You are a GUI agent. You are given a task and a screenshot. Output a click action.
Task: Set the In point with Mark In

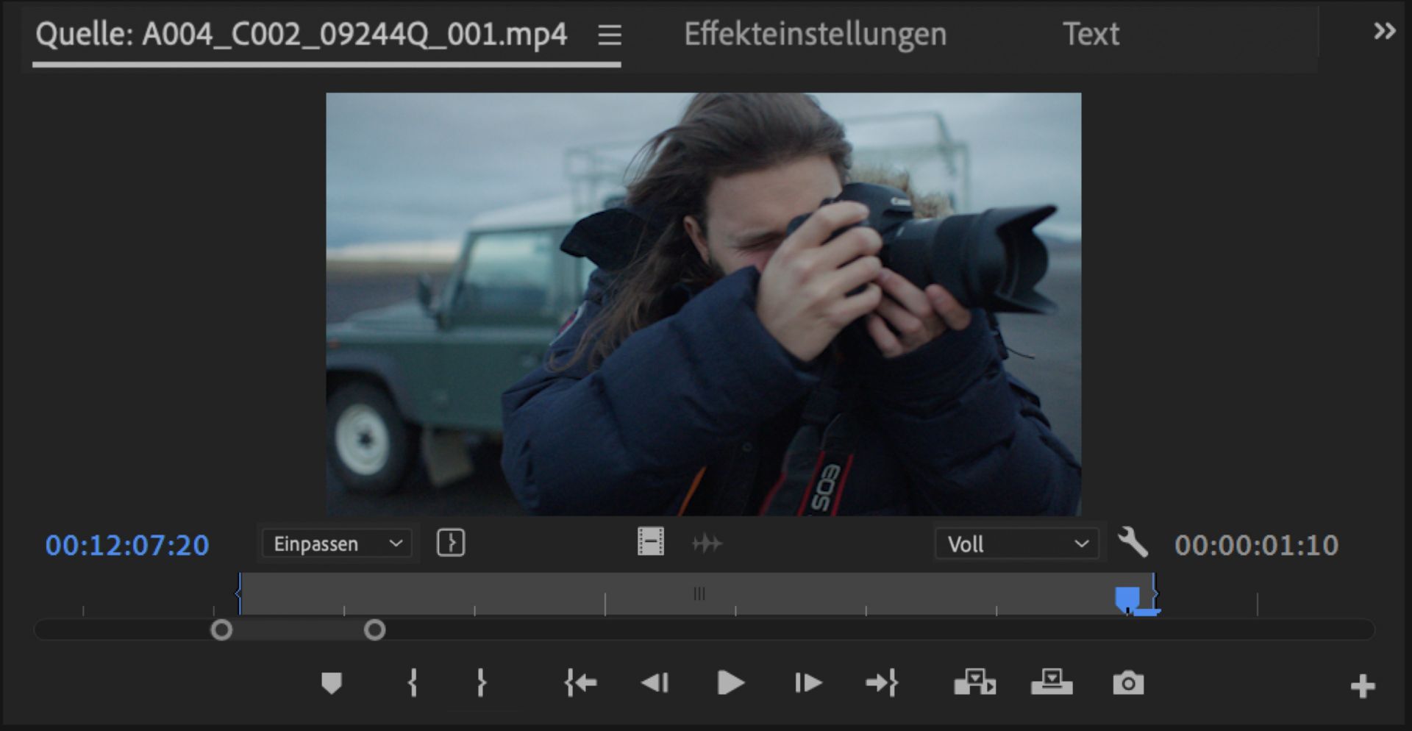[x=413, y=683]
